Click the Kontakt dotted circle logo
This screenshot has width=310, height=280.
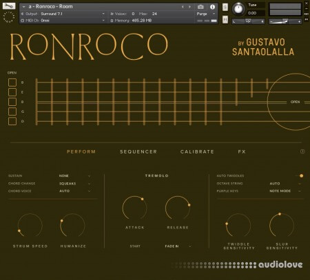pos(9,17)
